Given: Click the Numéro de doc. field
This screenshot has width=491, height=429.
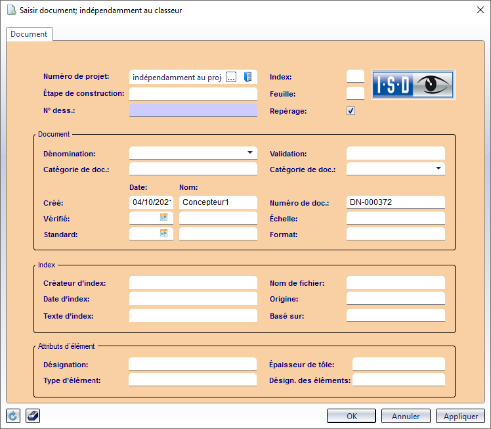Looking at the screenshot, I should click(395, 202).
